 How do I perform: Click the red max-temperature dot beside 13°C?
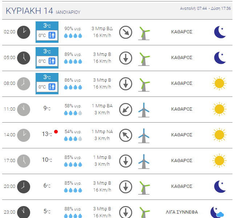(x=56, y=132)
